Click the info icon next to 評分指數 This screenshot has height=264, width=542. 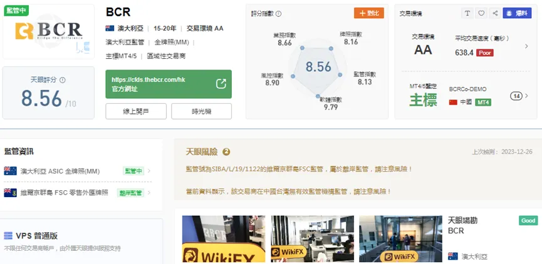point(278,14)
